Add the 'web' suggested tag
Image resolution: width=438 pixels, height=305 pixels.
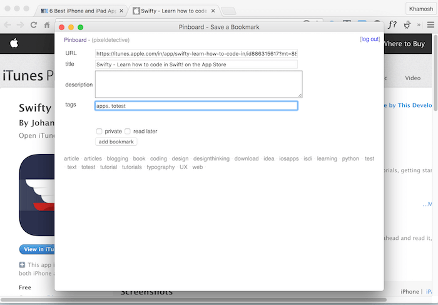point(198,167)
